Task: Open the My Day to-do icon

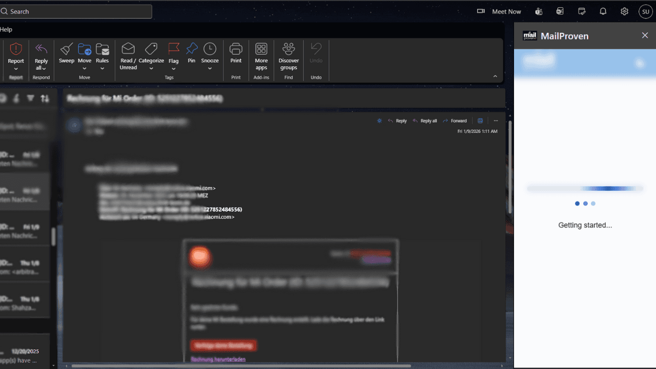Action: coord(582,11)
